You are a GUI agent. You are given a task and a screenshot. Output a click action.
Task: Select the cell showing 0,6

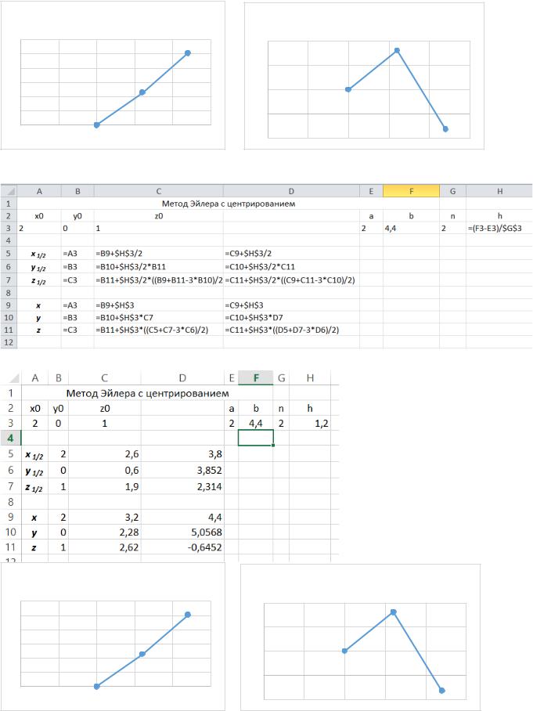point(105,471)
